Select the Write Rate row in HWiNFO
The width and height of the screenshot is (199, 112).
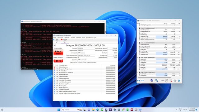(160, 66)
